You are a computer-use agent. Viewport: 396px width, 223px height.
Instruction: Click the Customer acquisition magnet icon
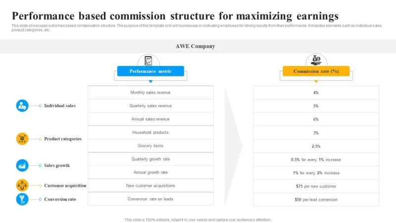[x=22, y=185]
